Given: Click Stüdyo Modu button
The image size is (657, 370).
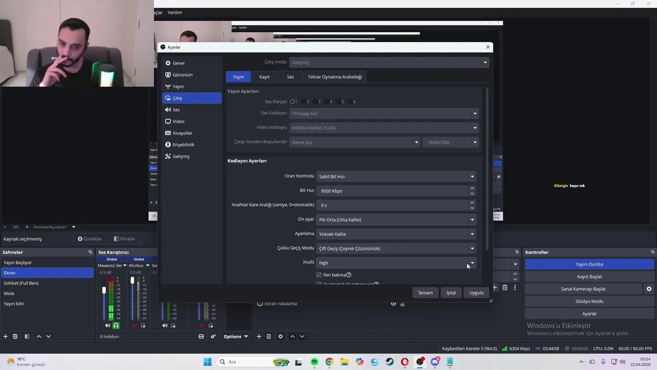Looking at the screenshot, I should click(x=589, y=301).
